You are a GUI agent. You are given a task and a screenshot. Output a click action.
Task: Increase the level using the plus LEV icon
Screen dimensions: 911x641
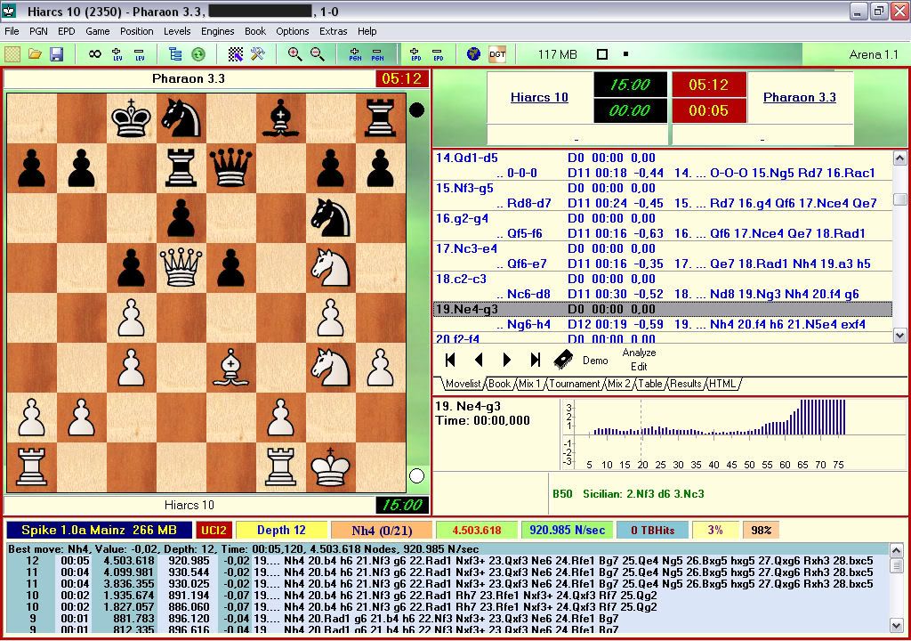(117, 54)
